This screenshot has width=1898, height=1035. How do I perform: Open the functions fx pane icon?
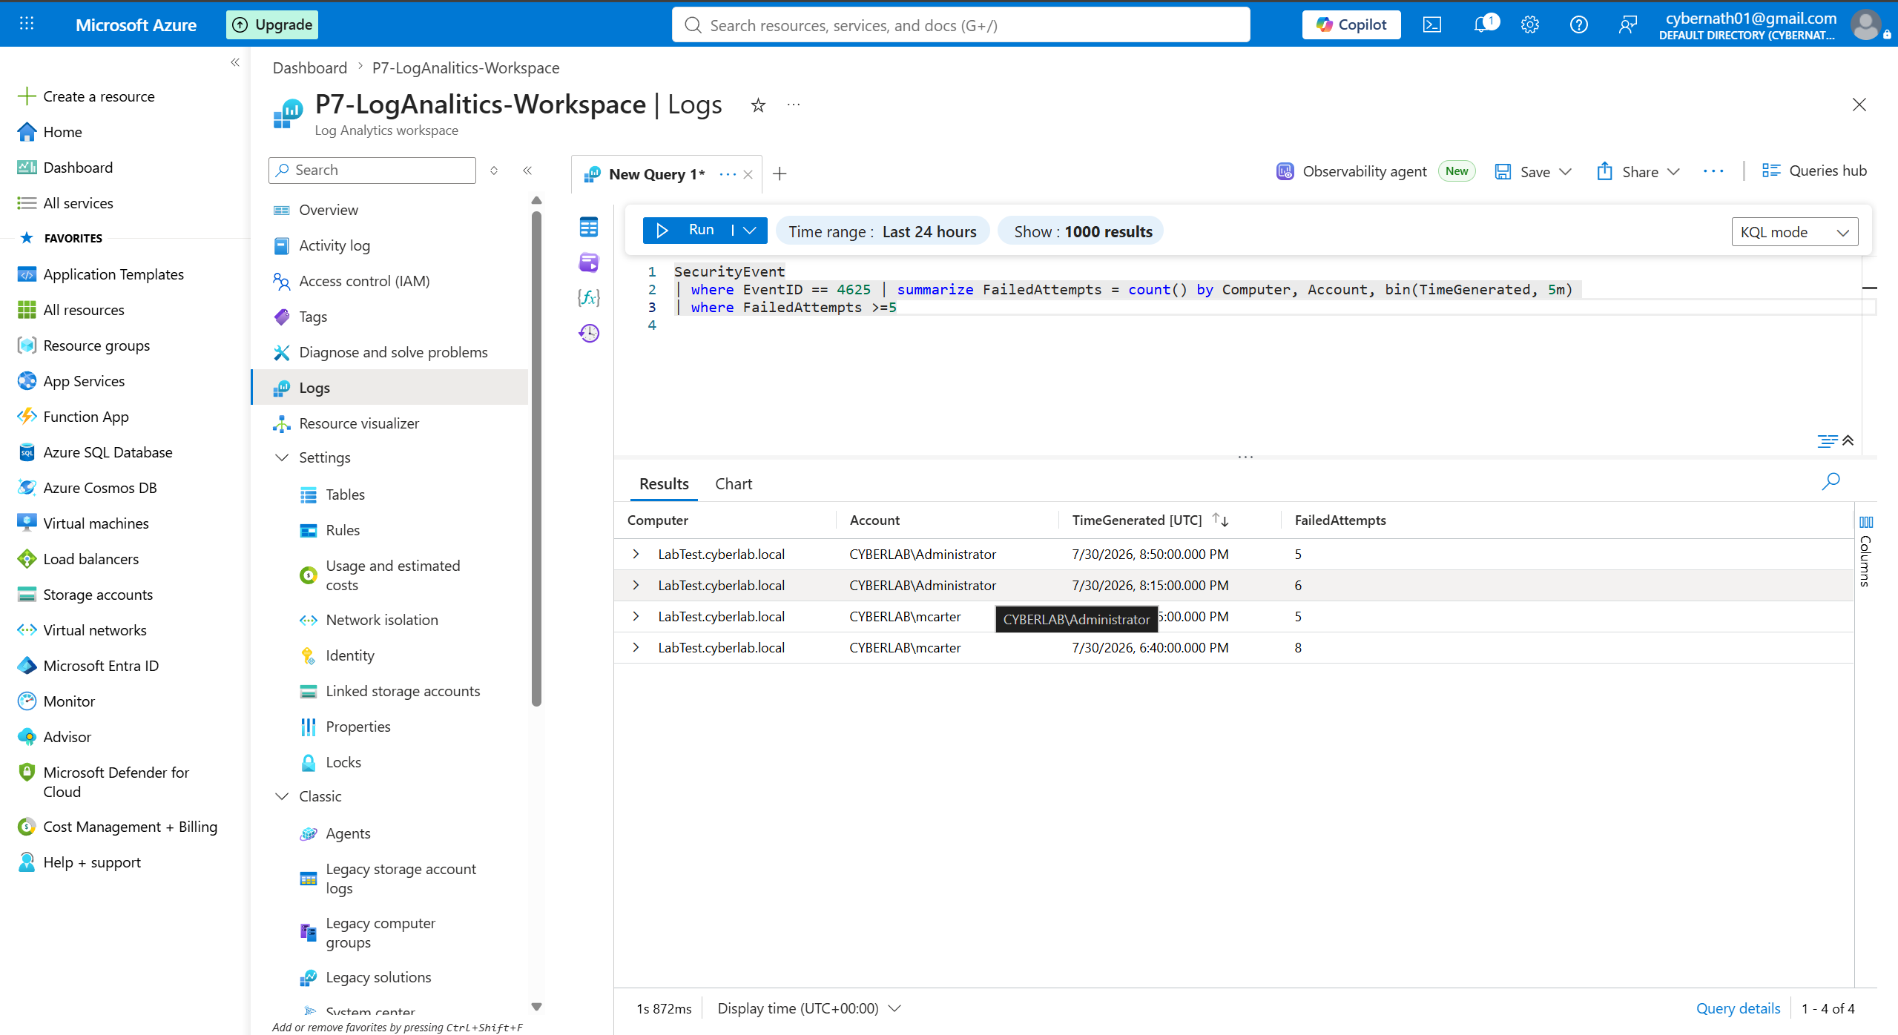pyautogui.click(x=589, y=298)
